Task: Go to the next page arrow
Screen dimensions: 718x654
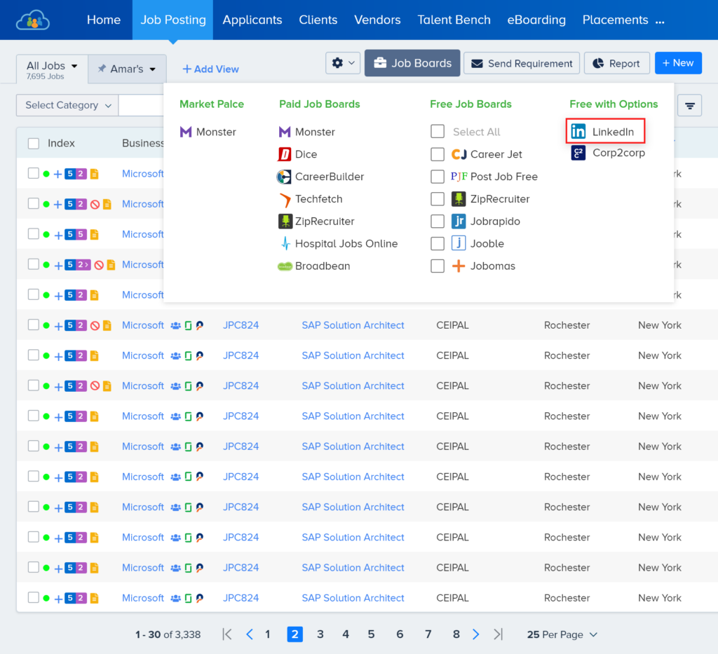Action: (476, 634)
